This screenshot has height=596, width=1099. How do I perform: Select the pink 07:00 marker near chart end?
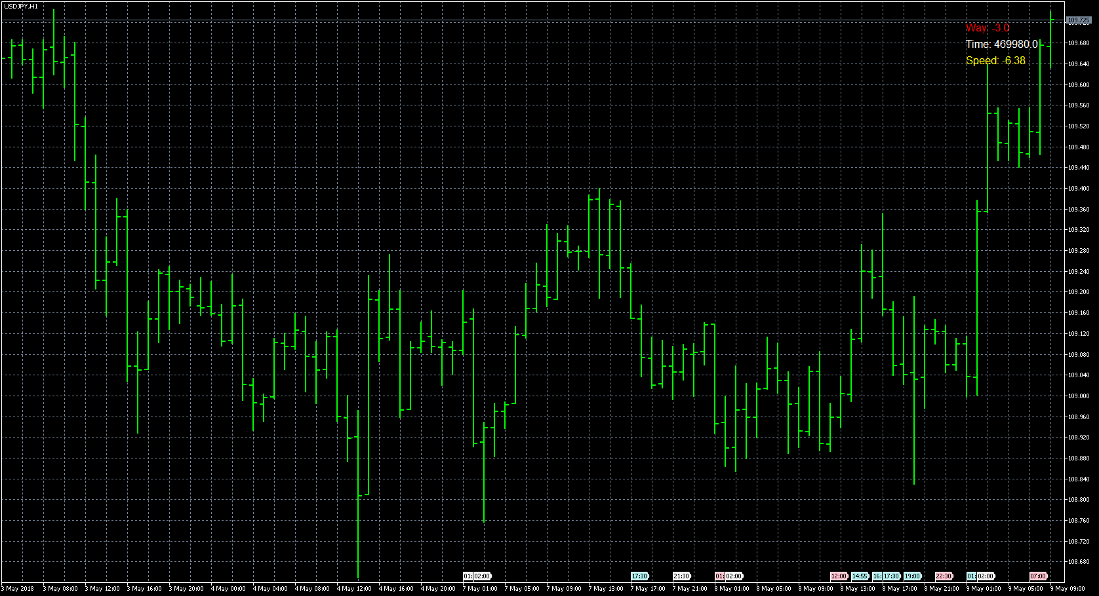point(1039,577)
